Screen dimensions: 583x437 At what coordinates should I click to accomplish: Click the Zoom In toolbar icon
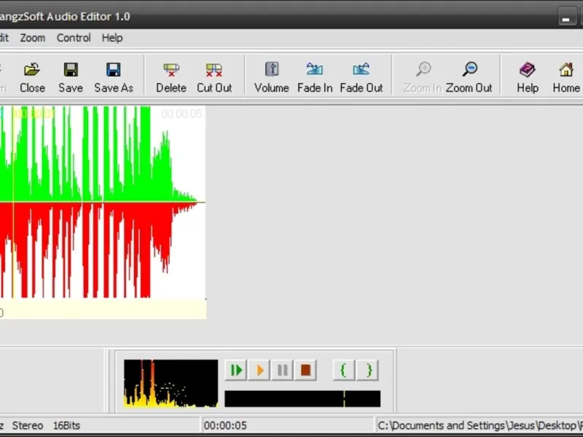(x=423, y=77)
